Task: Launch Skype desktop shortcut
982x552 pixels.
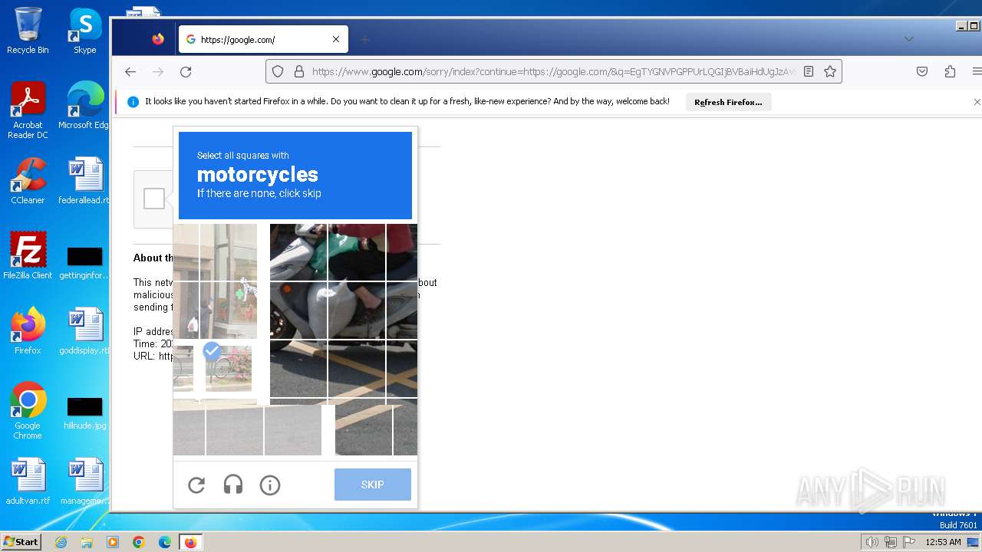Action: click(84, 31)
